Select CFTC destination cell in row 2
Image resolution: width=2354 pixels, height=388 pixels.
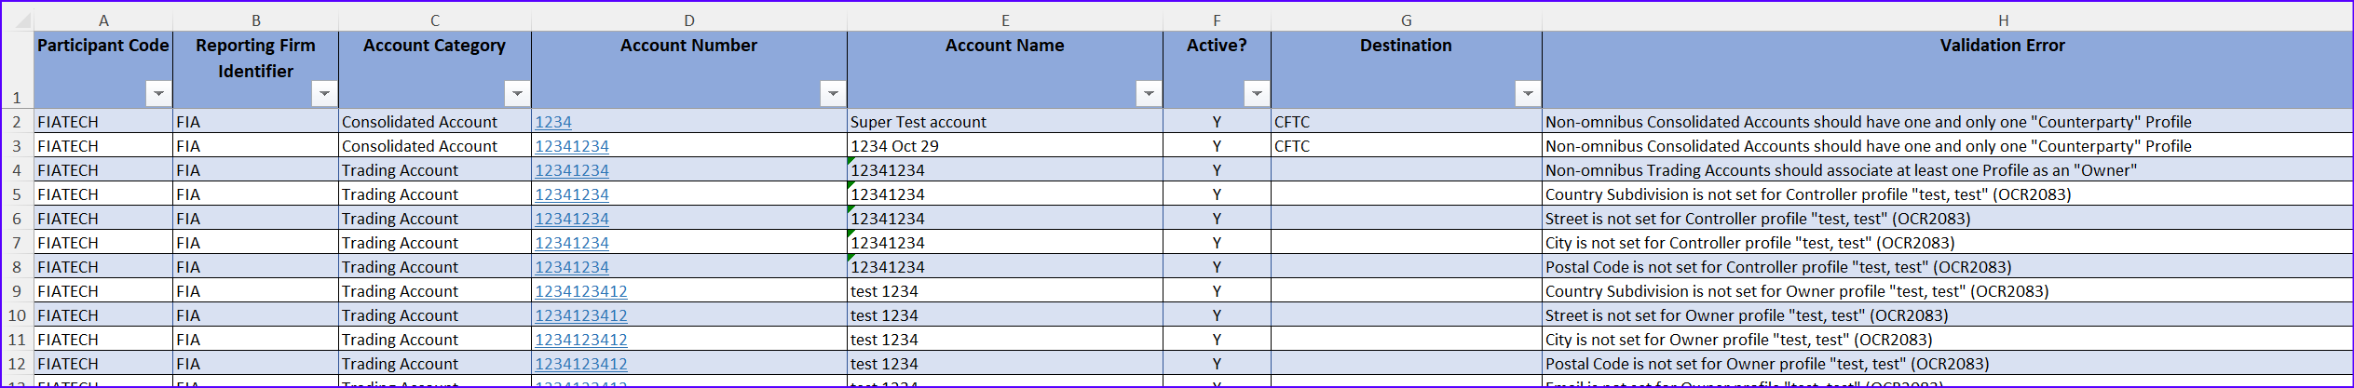point(1406,122)
